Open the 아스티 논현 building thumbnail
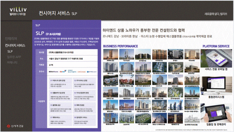The image size is (234, 132). (x=127, y=54)
